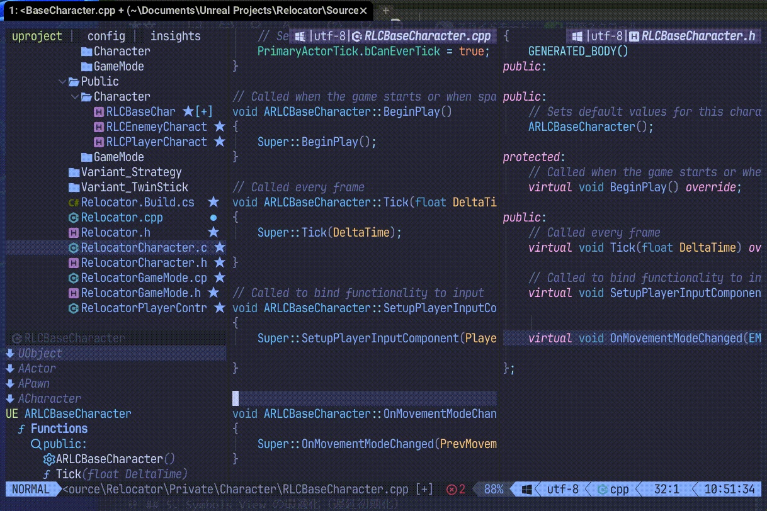Image resolution: width=767 pixels, height=511 pixels.
Task: Click the header icon of Relocator.h
Action: 74,232
